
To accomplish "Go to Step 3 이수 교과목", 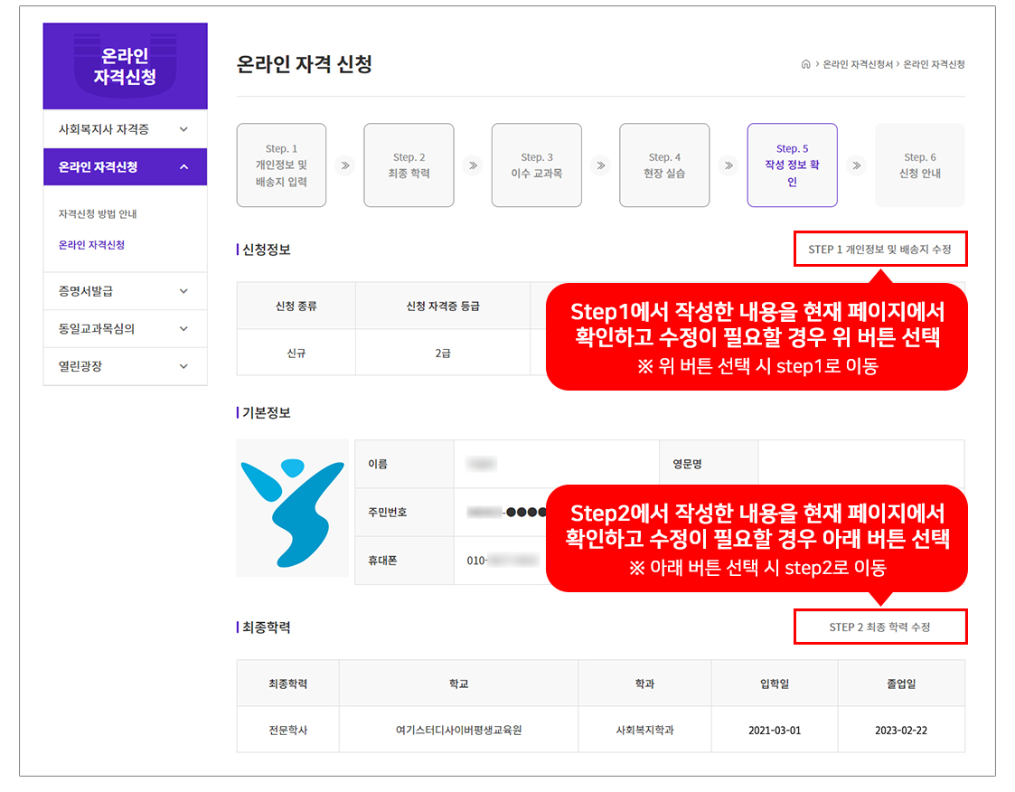I will pyautogui.click(x=537, y=165).
